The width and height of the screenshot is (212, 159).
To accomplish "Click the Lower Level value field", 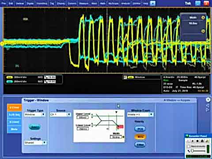I will (83, 129).
